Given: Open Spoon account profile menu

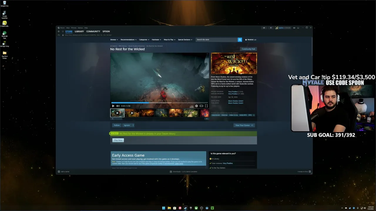Looking at the screenshot, I should pos(283,28).
